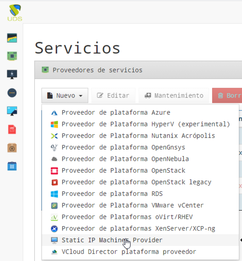Open the brown box sidebar icon
This screenshot has height=261, width=242.
[12, 147]
